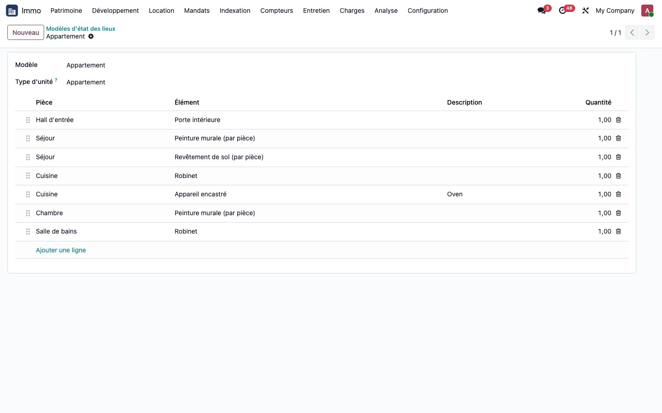The width and height of the screenshot is (662, 413).
Task: Open the Développement menu
Action: pyautogui.click(x=115, y=11)
